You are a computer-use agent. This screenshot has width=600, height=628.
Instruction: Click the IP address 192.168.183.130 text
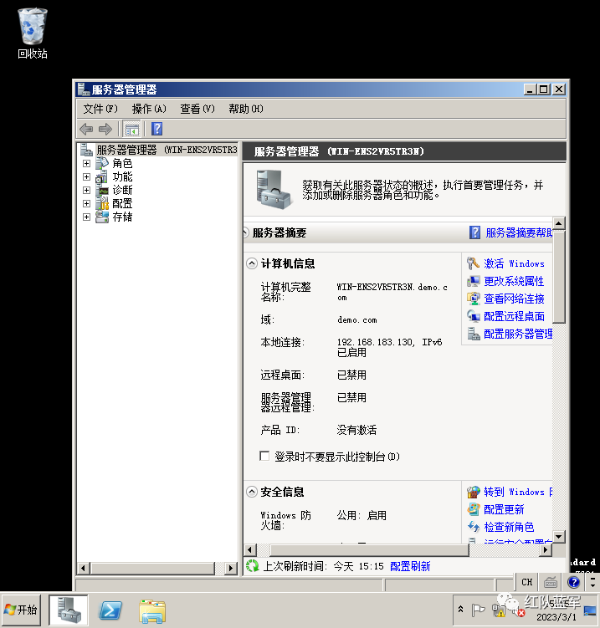(376, 342)
